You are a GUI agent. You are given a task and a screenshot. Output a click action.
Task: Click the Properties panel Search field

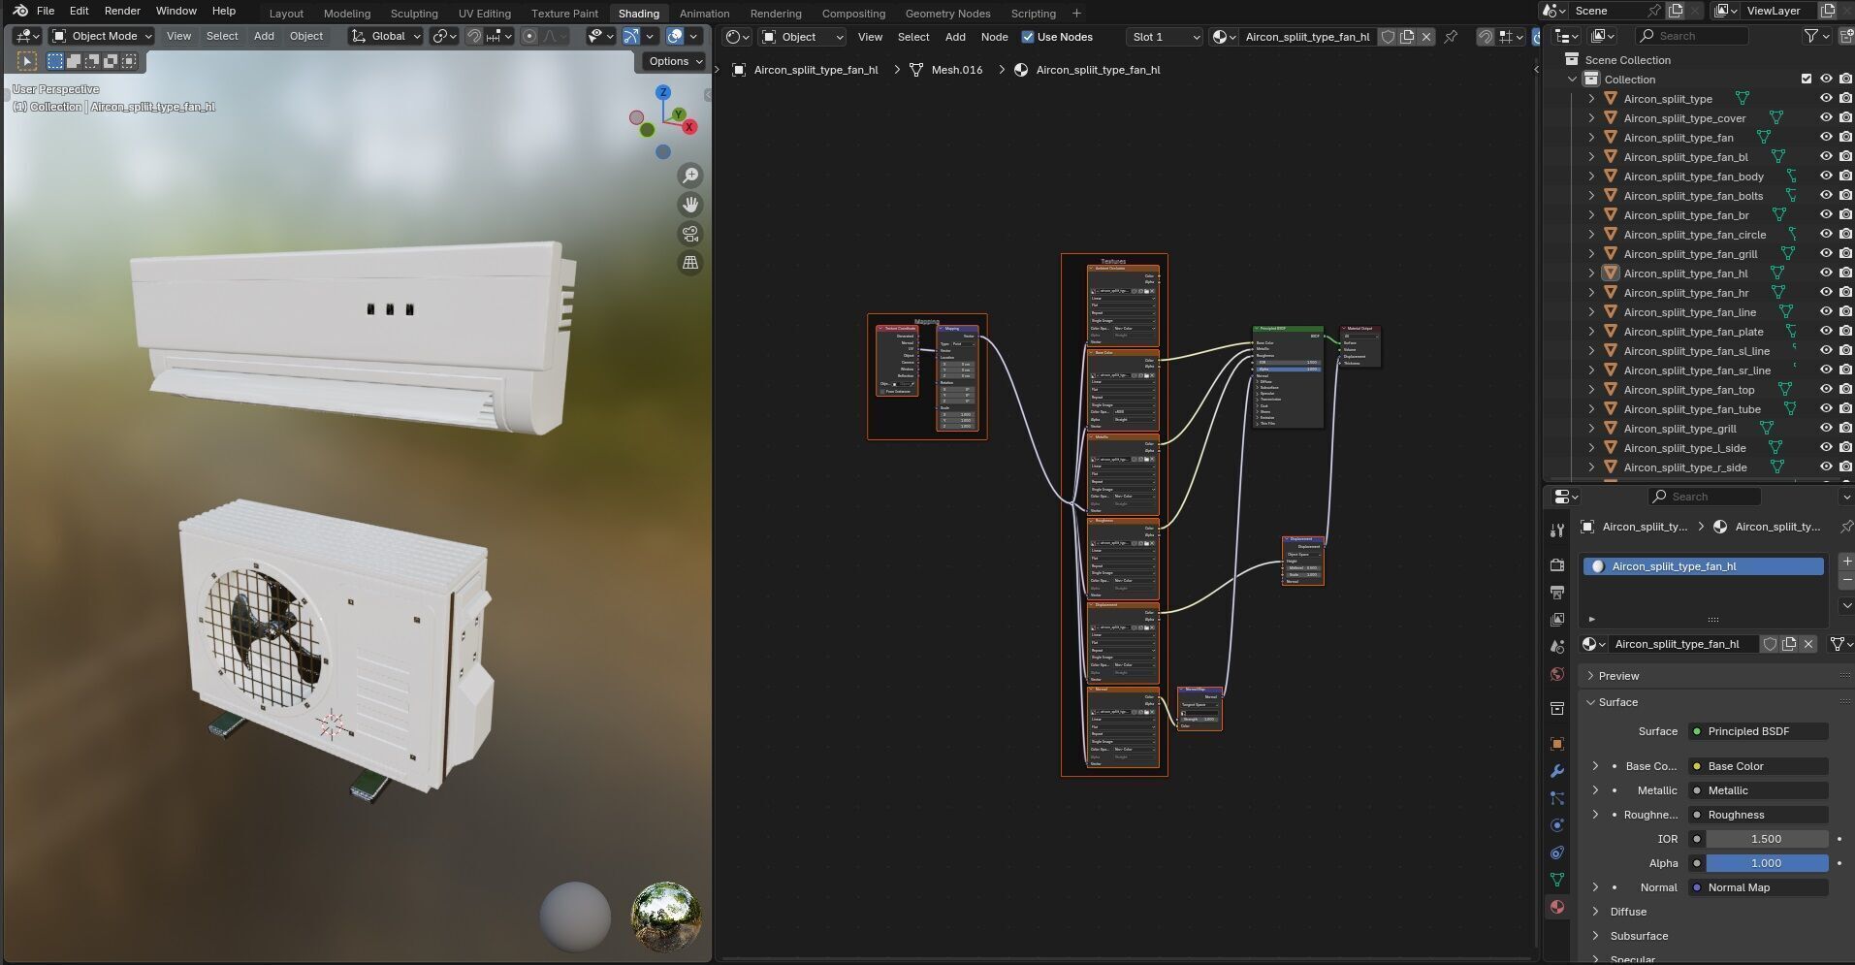pos(1704,497)
